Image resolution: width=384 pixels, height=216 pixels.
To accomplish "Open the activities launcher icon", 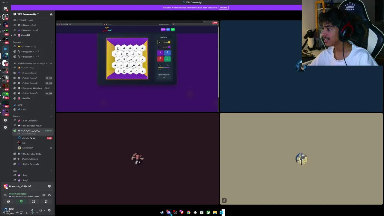I will 34,202.
